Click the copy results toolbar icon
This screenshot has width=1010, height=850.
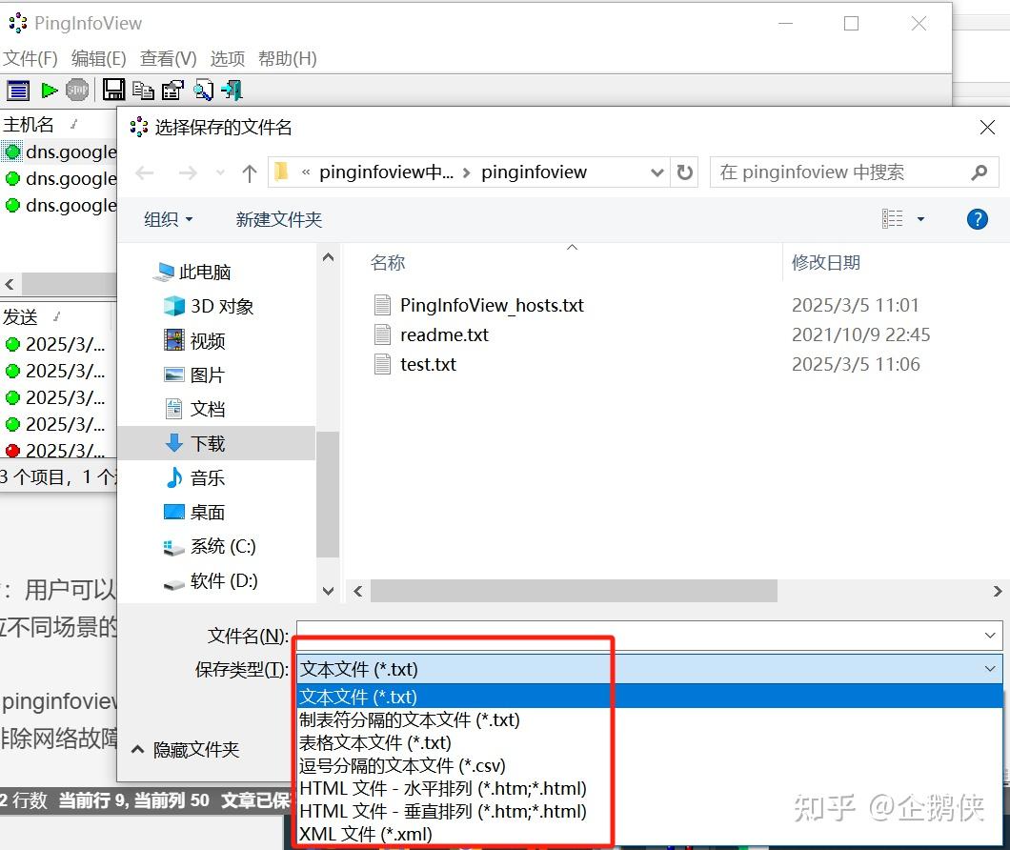click(x=143, y=91)
